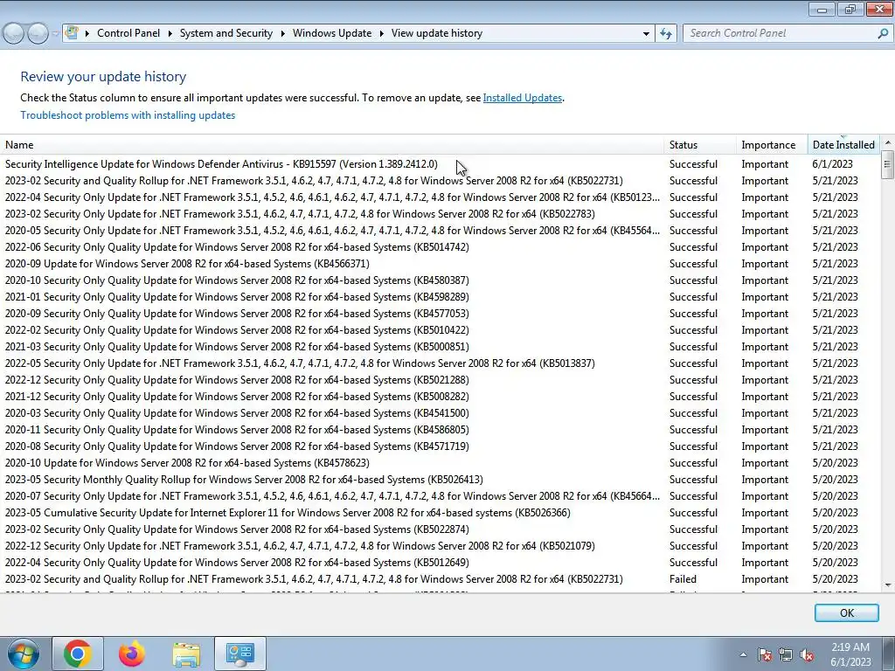Click the search magnifier icon
The height and width of the screenshot is (671, 895).
883,33
